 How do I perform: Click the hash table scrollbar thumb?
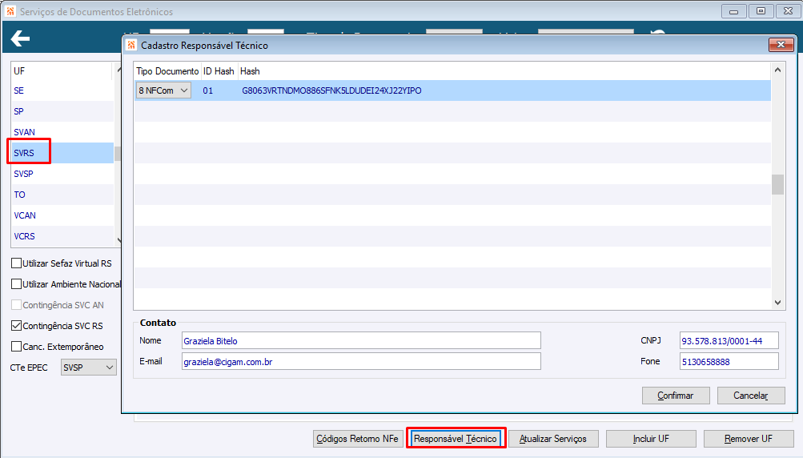tap(777, 184)
